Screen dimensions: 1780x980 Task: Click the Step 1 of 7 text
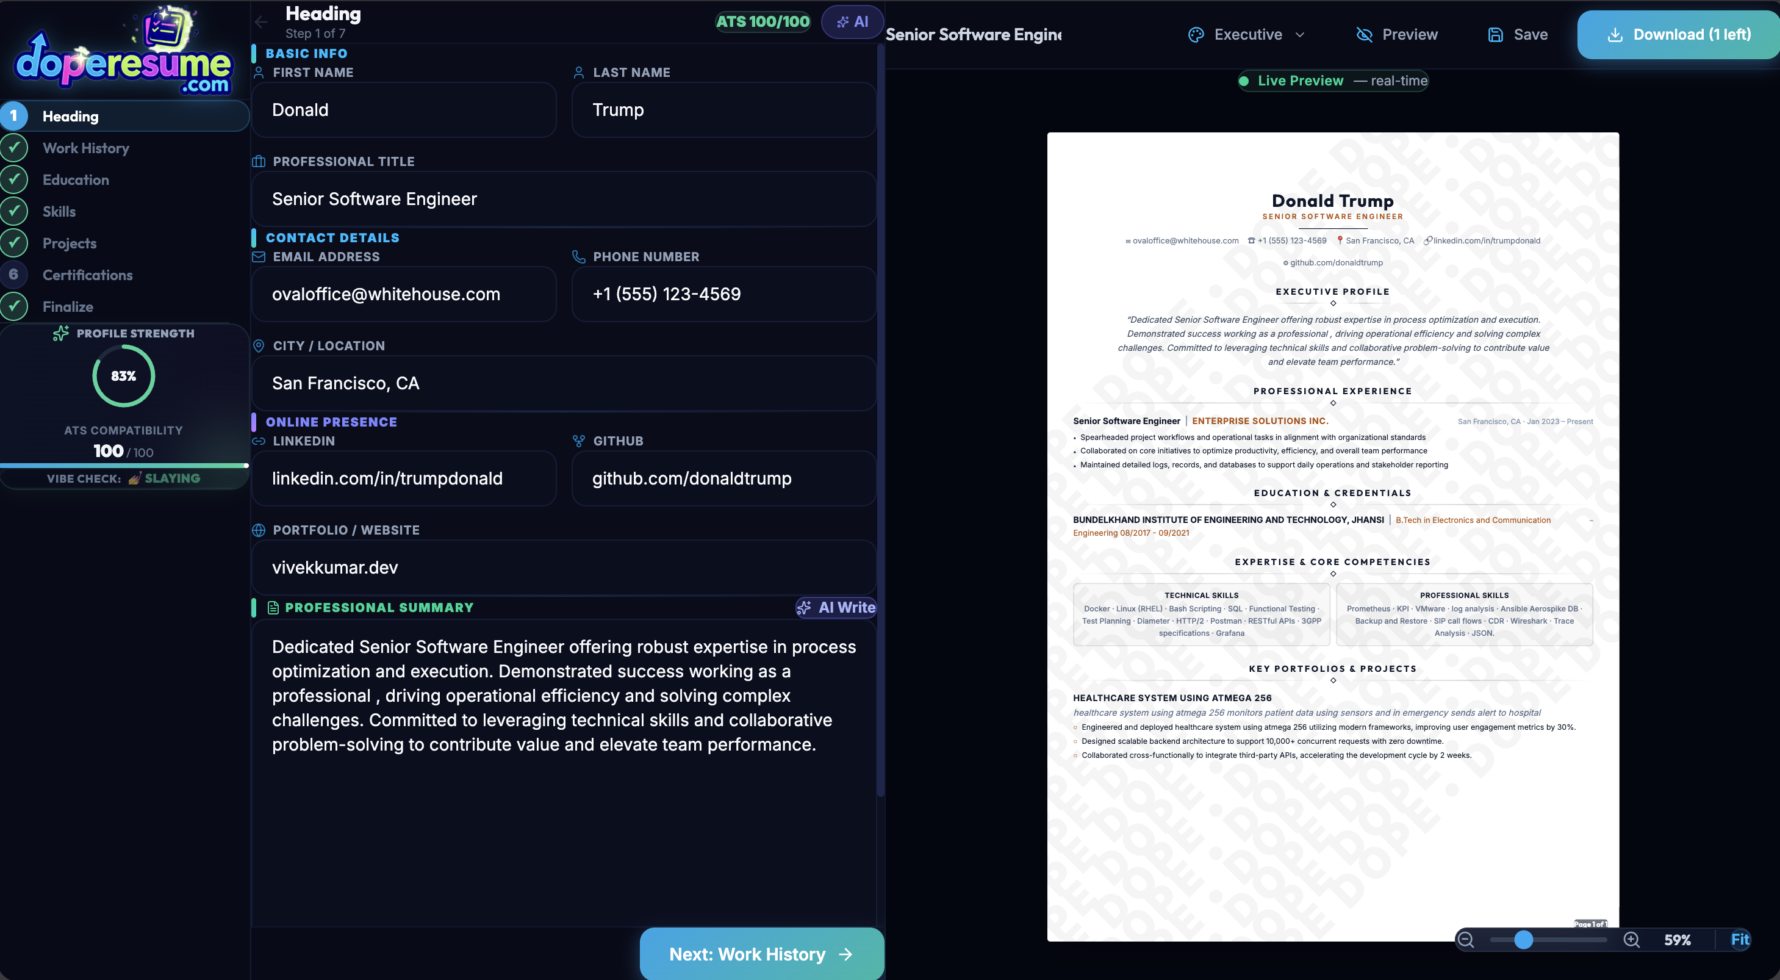coord(315,33)
